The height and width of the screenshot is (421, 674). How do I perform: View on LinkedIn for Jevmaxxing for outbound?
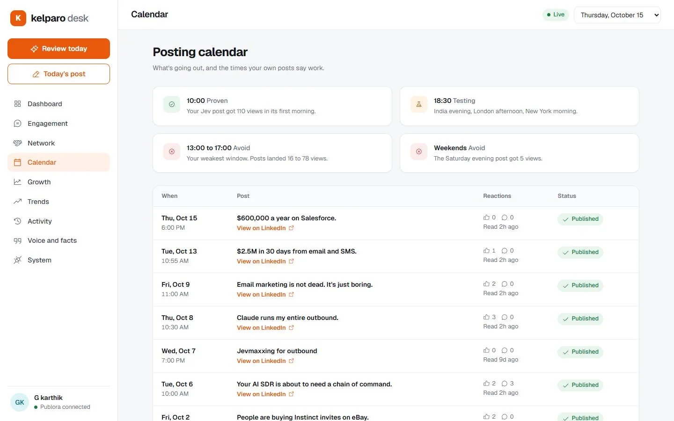pyautogui.click(x=265, y=361)
